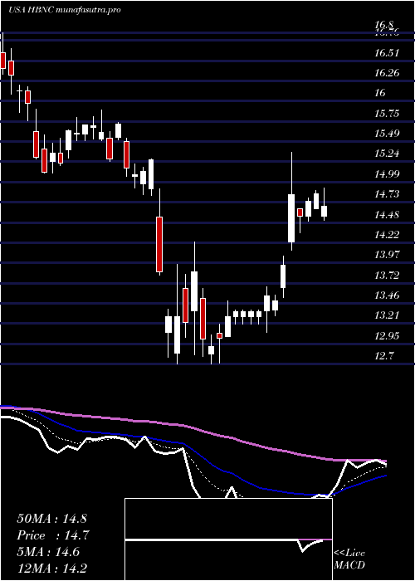
Task: Click the 15.49 price axis label
Action: [387, 134]
